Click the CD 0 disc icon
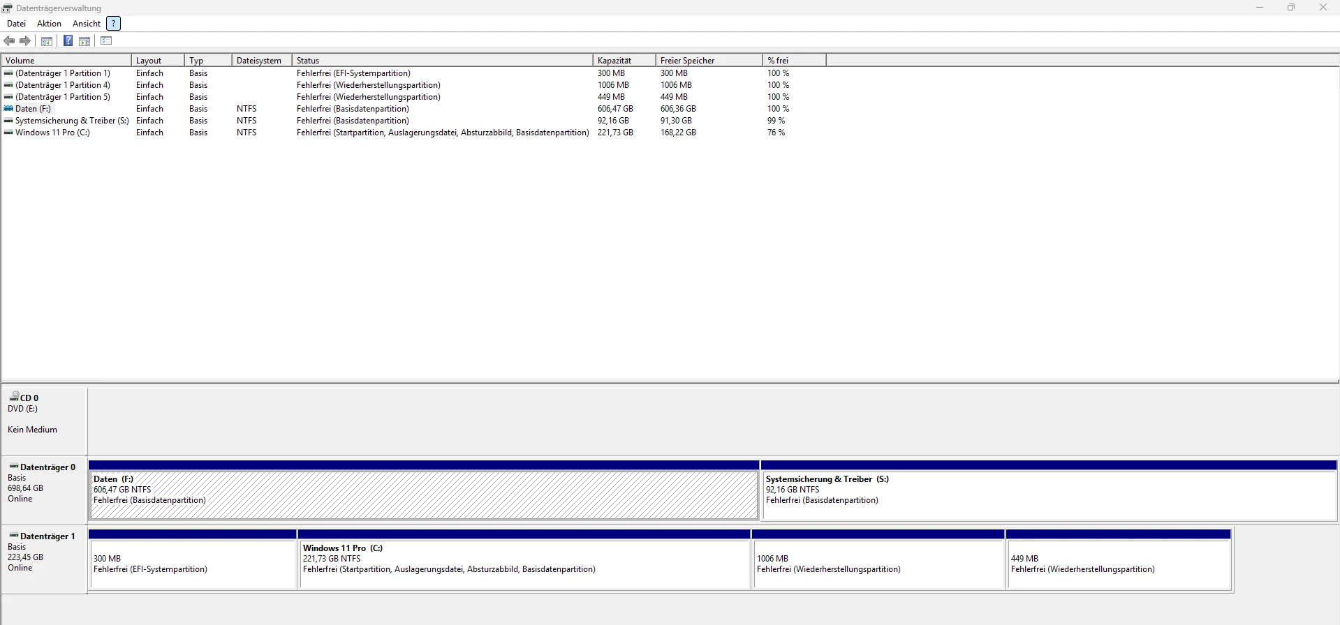The image size is (1340, 625). (x=14, y=396)
